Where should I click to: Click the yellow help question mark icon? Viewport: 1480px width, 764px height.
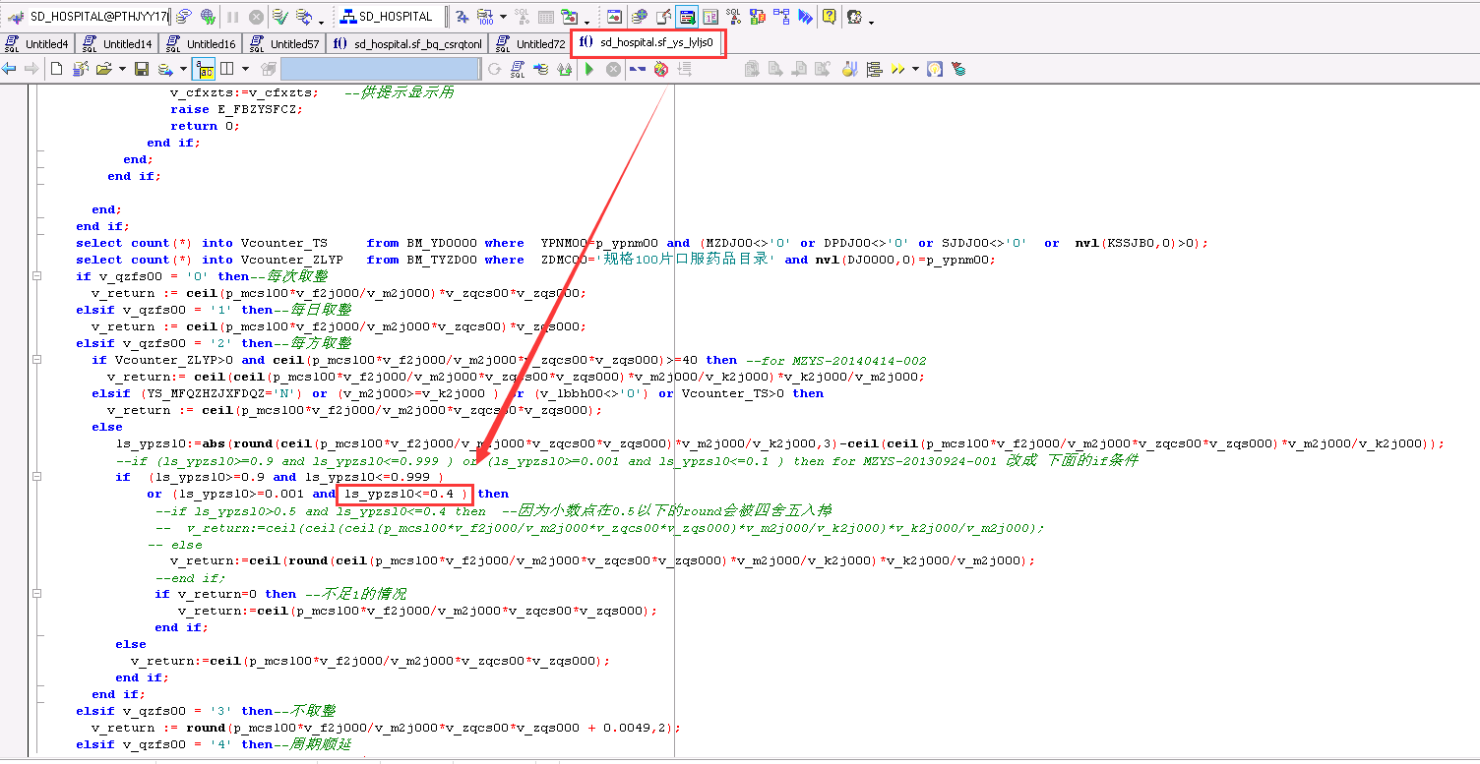point(830,17)
